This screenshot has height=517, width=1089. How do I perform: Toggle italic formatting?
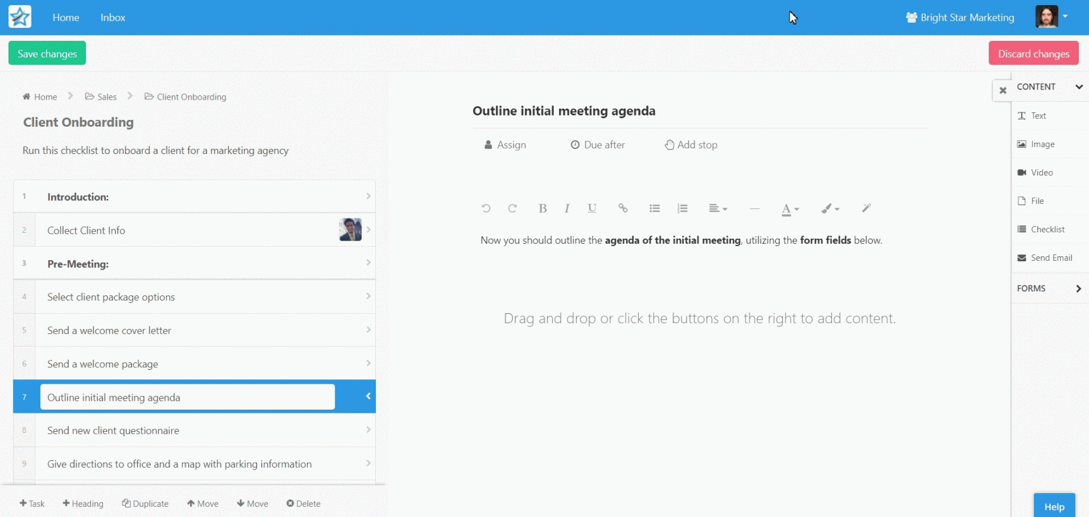click(567, 208)
